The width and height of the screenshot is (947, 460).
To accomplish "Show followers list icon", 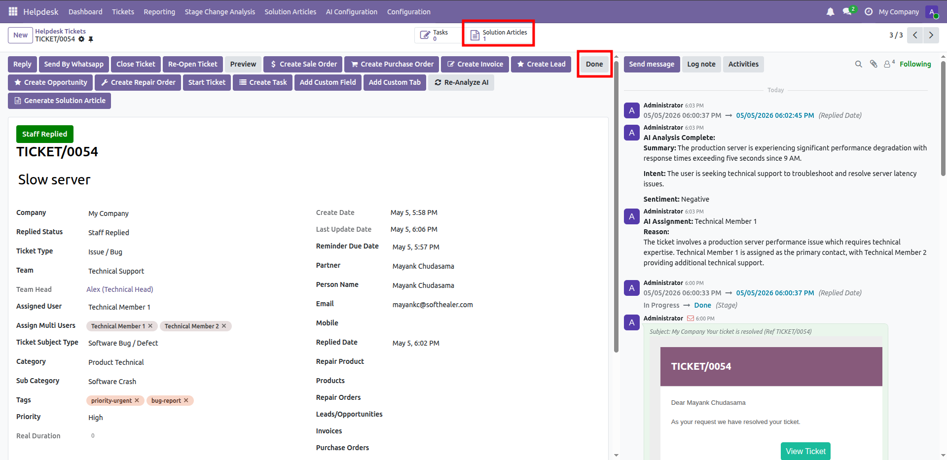I will (889, 64).
